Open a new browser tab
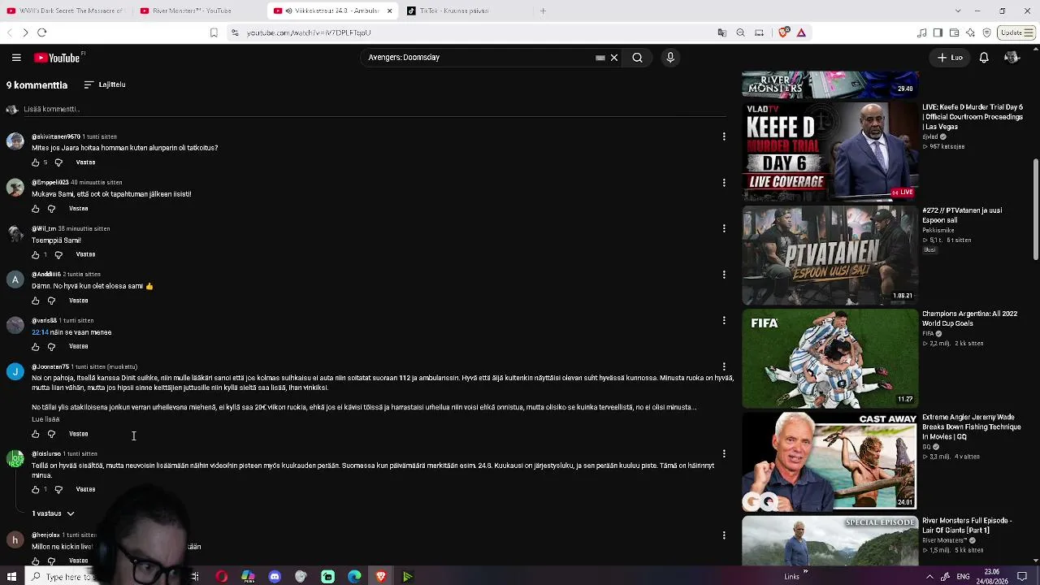This screenshot has height=585, width=1040. [x=543, y=11]
